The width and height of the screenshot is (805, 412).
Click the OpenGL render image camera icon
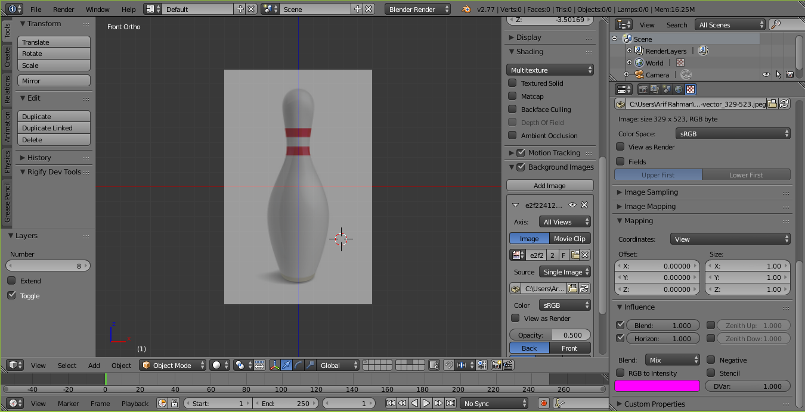tap(496, 365)
